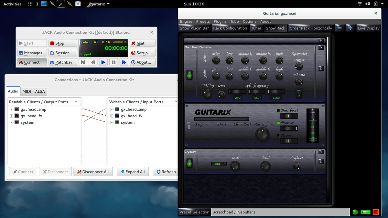
Task: Click the green engine status indicator
Action: [355, 212]
